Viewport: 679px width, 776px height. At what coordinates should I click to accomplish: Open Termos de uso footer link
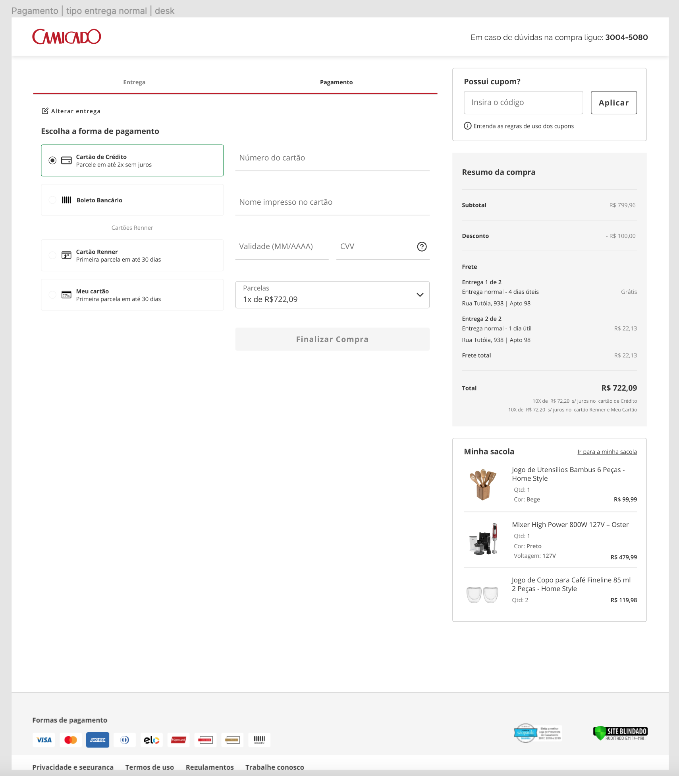coord(150,767)
